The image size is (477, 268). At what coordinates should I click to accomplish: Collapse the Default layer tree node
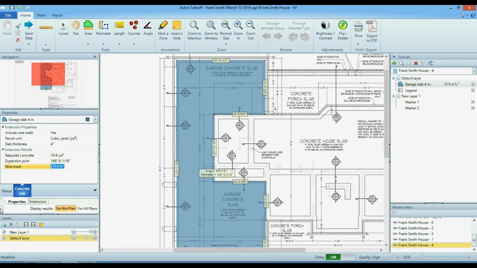pyautogui.click(x=394, y=79)
